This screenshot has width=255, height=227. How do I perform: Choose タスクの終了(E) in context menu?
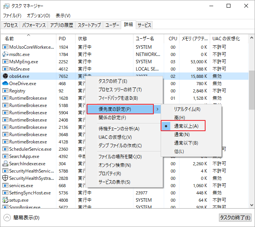coord(124,81)
